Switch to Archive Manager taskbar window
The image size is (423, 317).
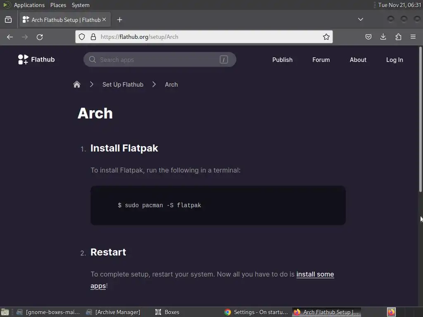(x=113, y=312)
